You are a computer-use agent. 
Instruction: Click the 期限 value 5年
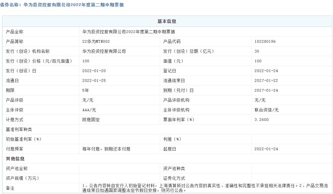[x=86, y=90]
